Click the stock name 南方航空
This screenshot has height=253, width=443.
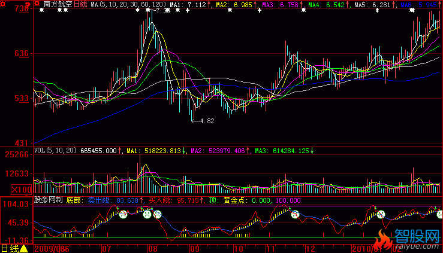58,4
